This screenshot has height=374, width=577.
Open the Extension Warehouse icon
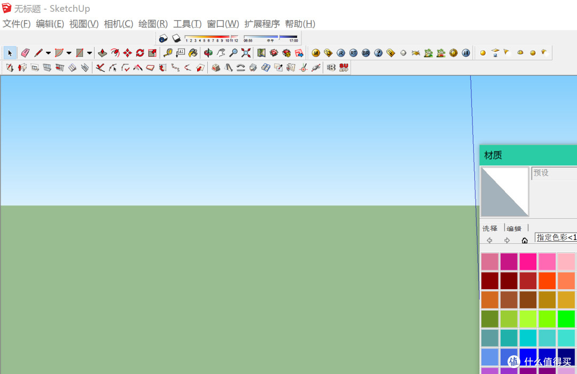286,53
